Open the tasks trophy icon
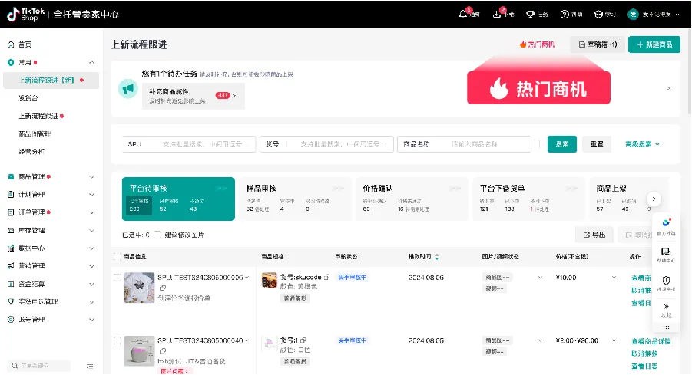 point(530,15)
